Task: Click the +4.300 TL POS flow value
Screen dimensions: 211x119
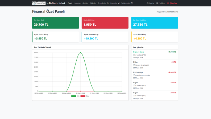Action: coord(140,39)
